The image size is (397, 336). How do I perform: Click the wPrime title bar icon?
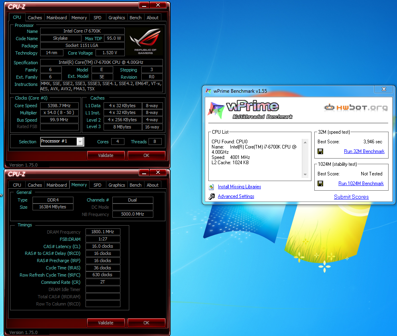tap(208, 91)
